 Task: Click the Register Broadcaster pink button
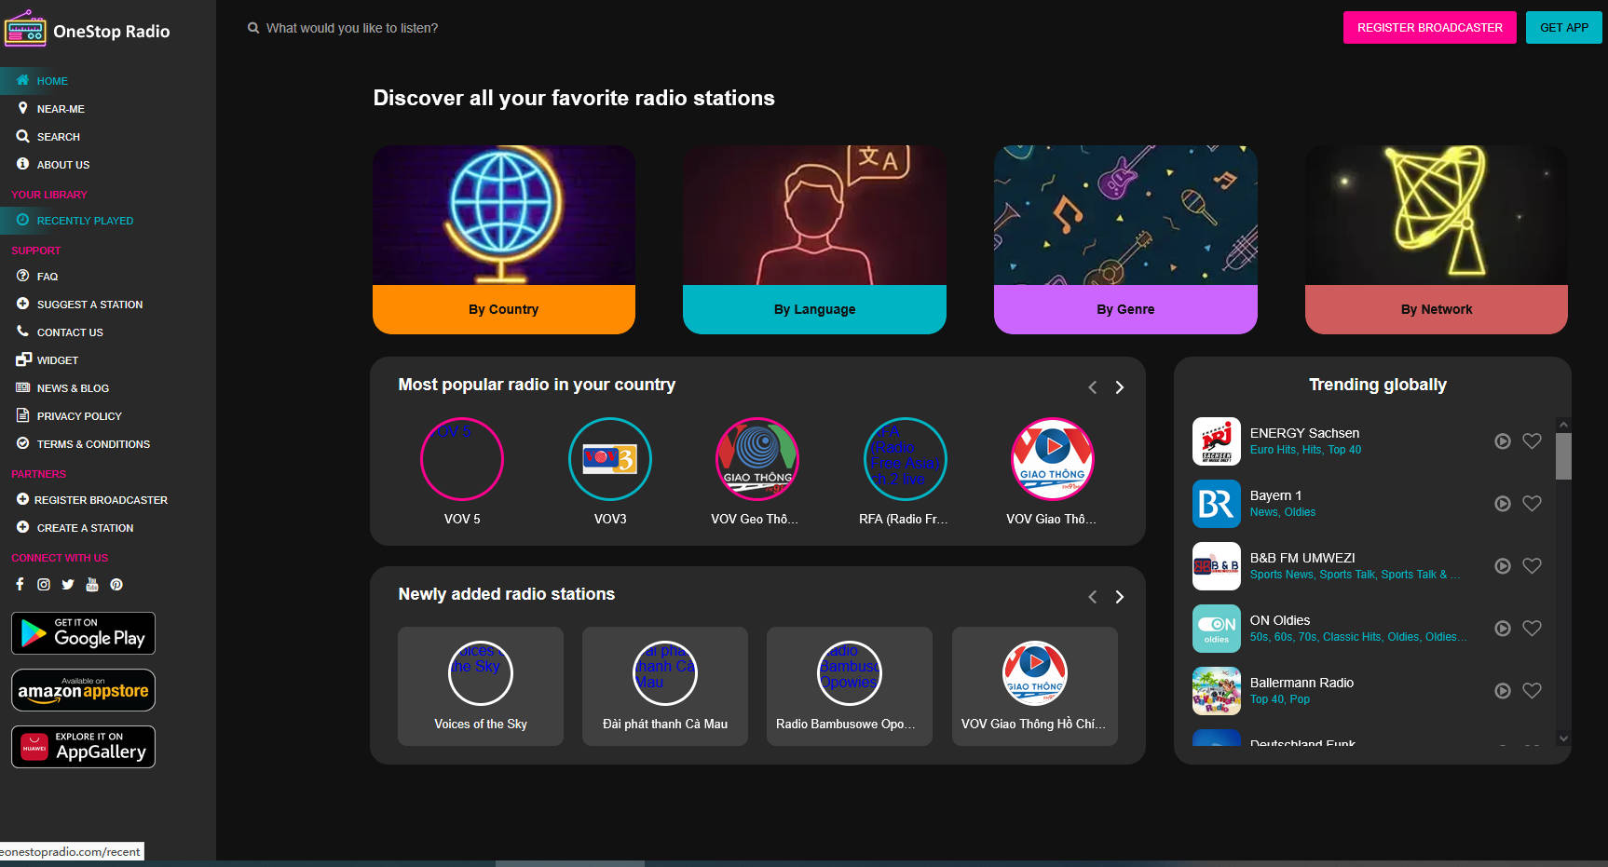[1429, 28]
